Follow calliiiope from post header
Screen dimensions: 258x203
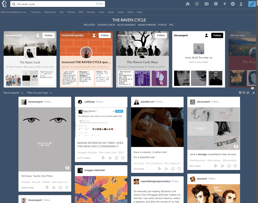coord(99,102)
